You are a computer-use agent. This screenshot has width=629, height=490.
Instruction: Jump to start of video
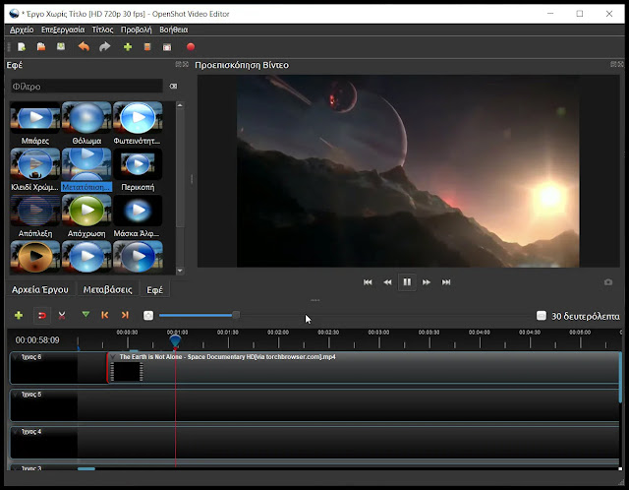point(368,282)
